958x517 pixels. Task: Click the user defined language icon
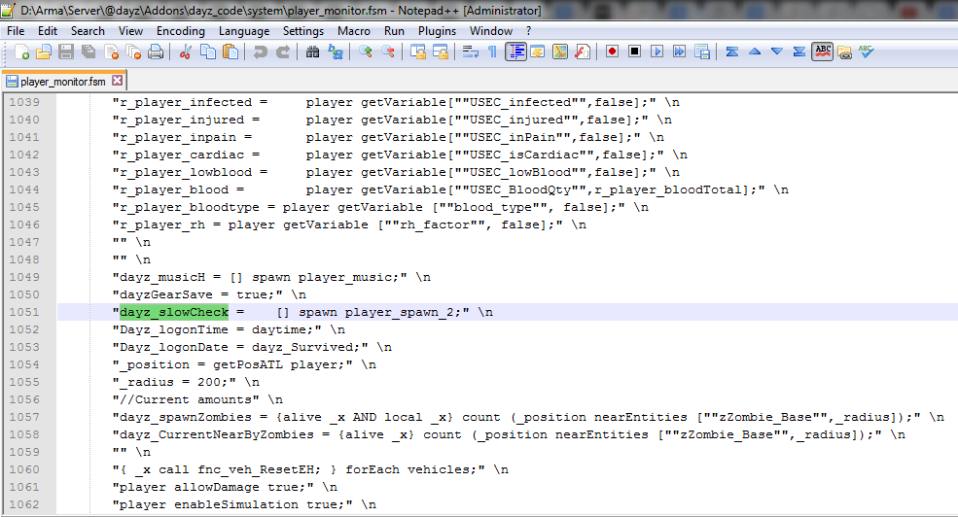click(x=538, y=52)
